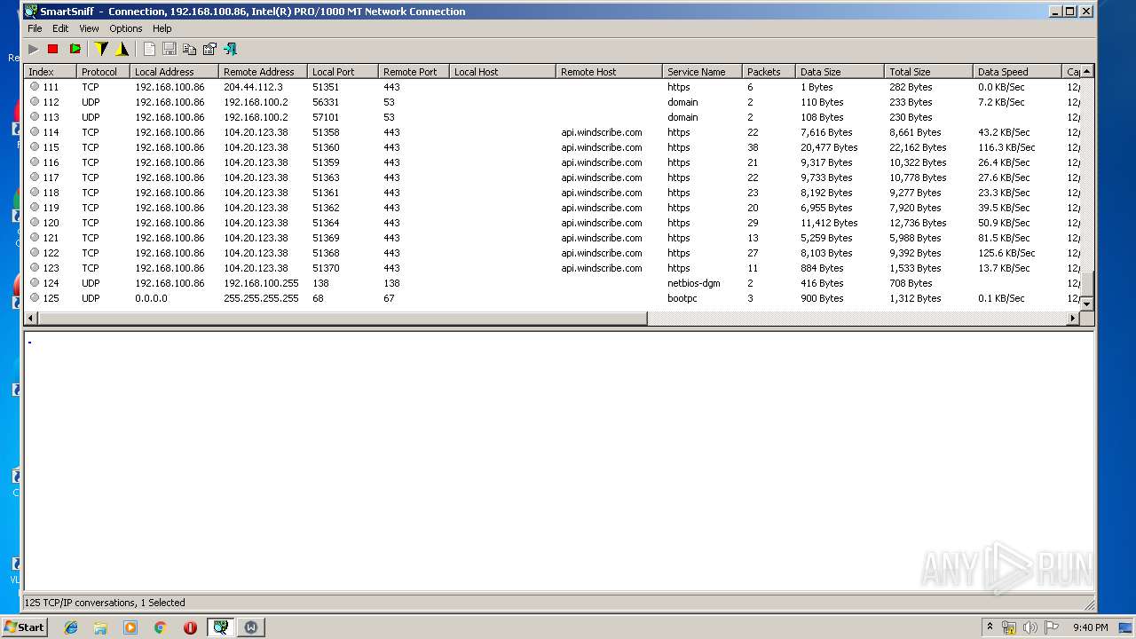This screenshot has height=639, width=1136.
Task: Click remote address 192.168.100.255
Action: tap(261, 283)
